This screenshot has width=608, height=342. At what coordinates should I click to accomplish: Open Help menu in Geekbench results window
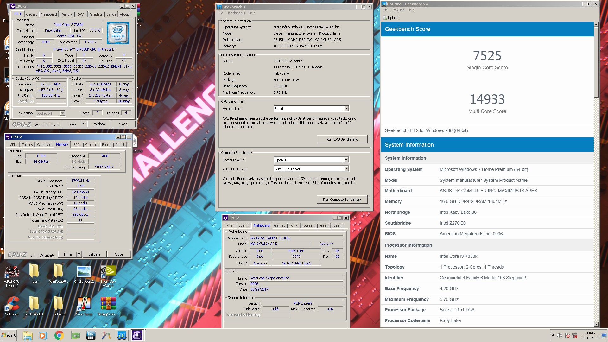pos(411,10)
